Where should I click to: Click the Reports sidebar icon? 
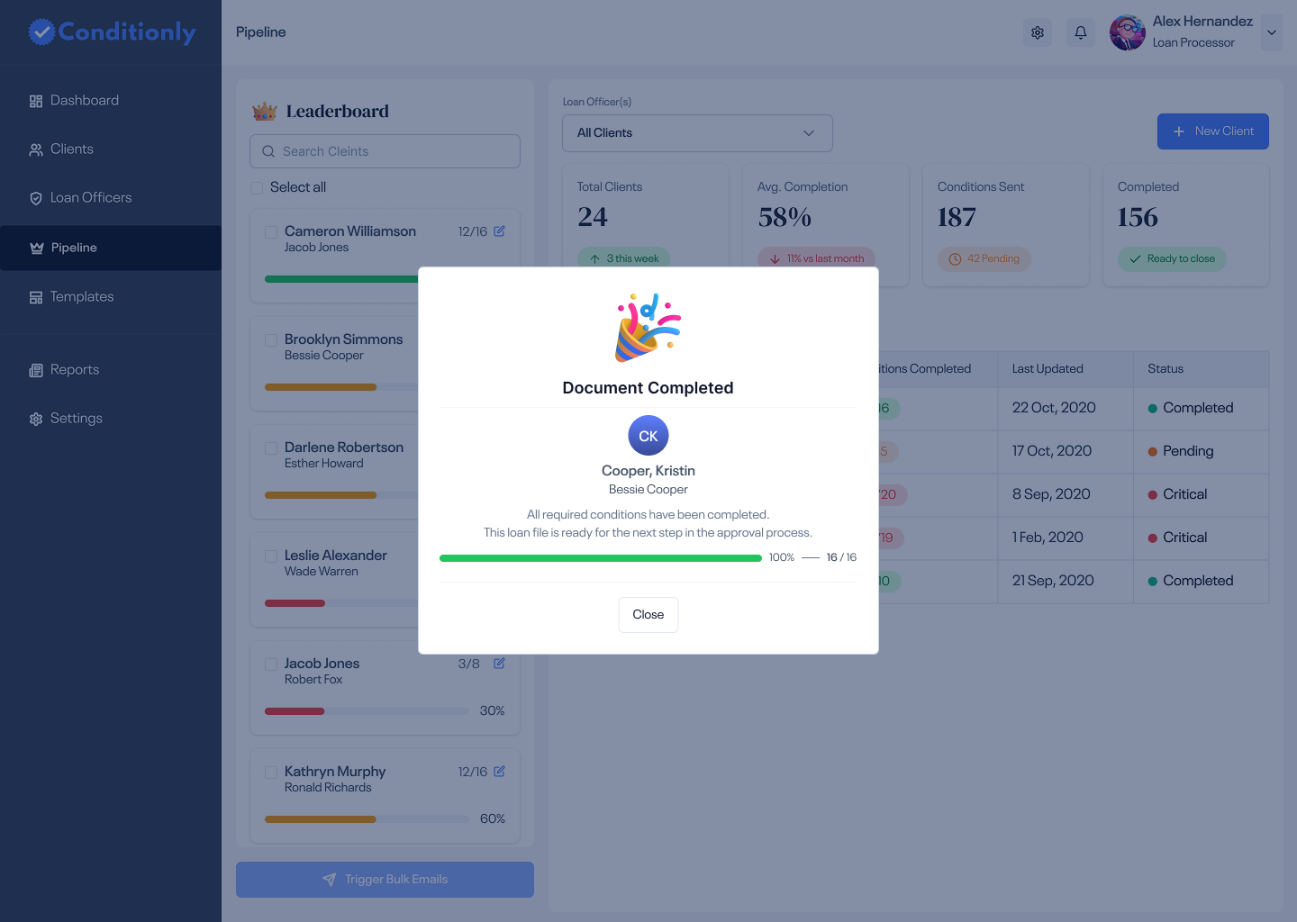pos(36,369)
